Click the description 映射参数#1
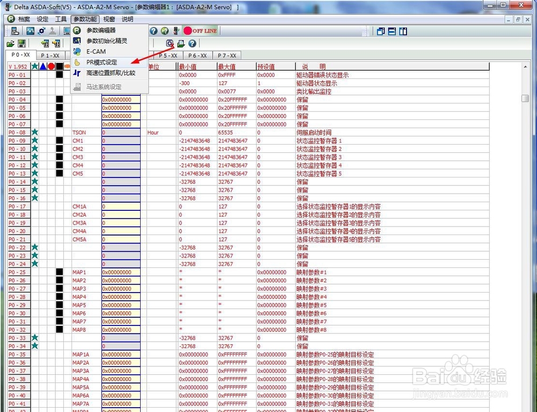 click(x=311, y=272)
